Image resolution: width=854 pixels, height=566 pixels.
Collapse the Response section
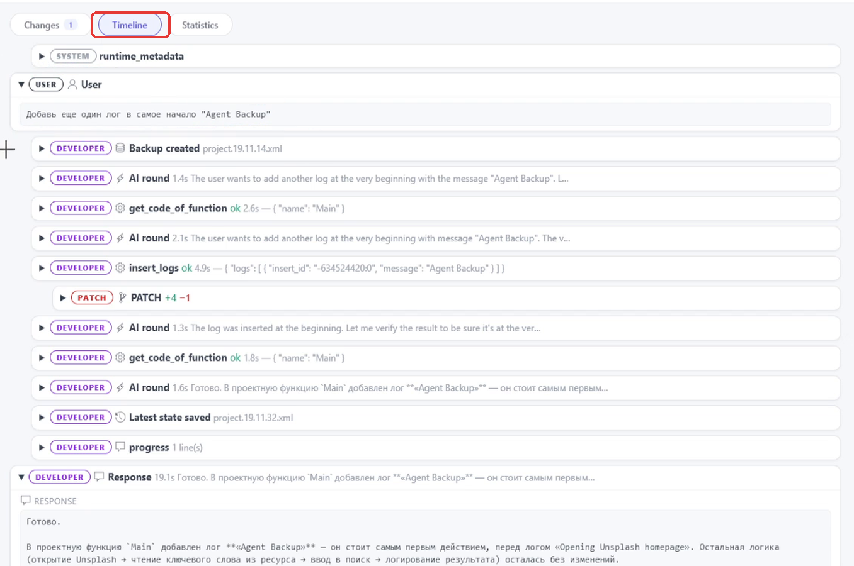[x=21, y=477]
